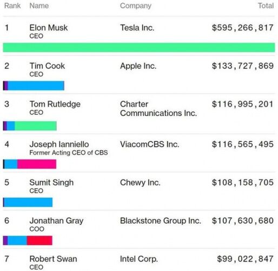Click Chewy Inc. company name
The image size is (278, 271).
[140, 183]
